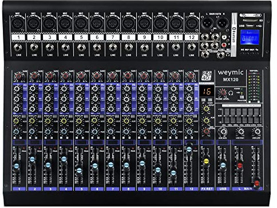Click the channel 1 red GAIN knob
277x208 pixels.
click(x=18, y=76)
